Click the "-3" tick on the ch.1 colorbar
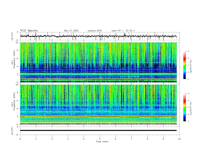The height and width of the screenshot is (156, 202). point(188,51)
